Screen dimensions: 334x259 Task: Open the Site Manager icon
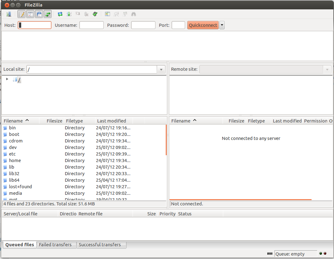click(x=9, y=14)
